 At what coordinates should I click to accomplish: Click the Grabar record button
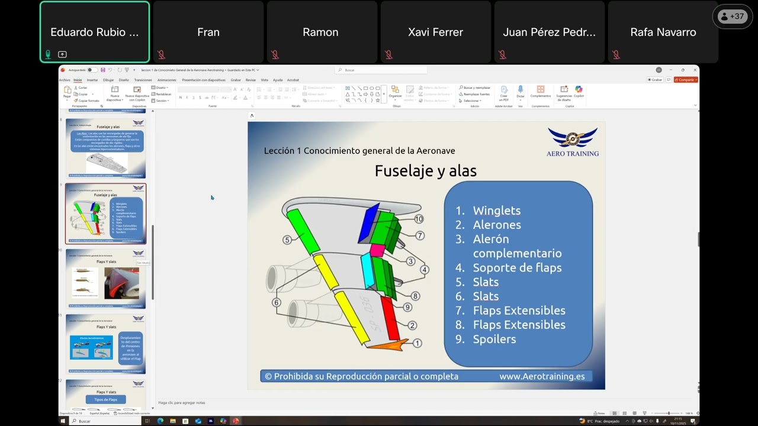tap(656, 79)
